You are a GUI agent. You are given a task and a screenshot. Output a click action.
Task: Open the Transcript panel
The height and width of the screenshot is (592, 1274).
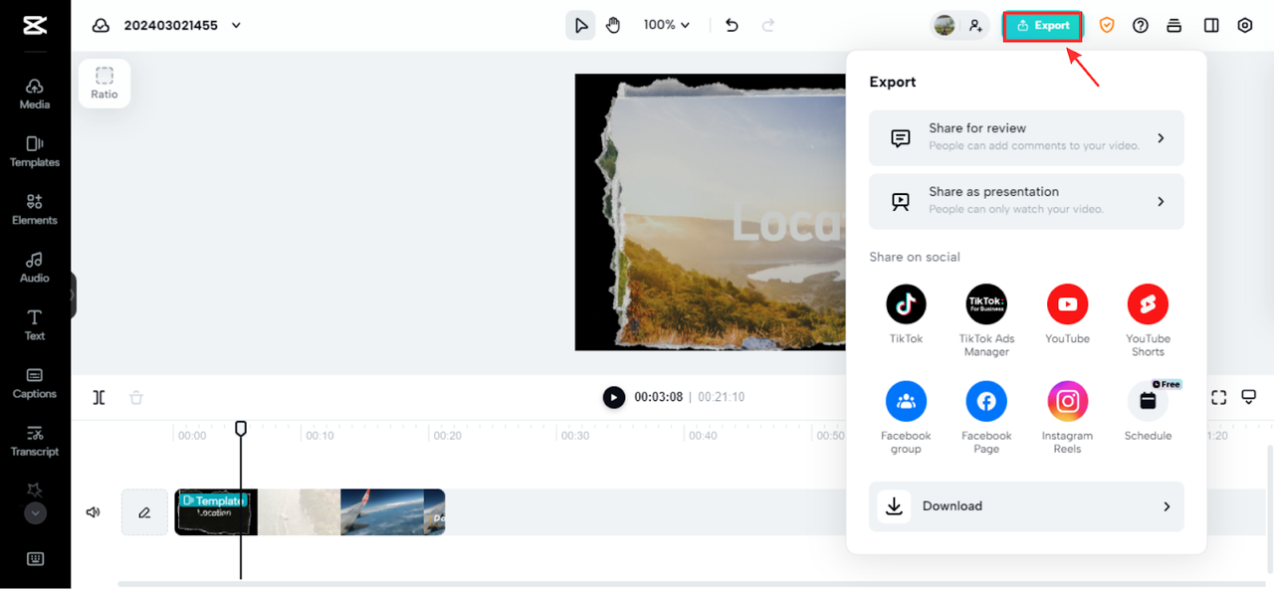(35, 441)
